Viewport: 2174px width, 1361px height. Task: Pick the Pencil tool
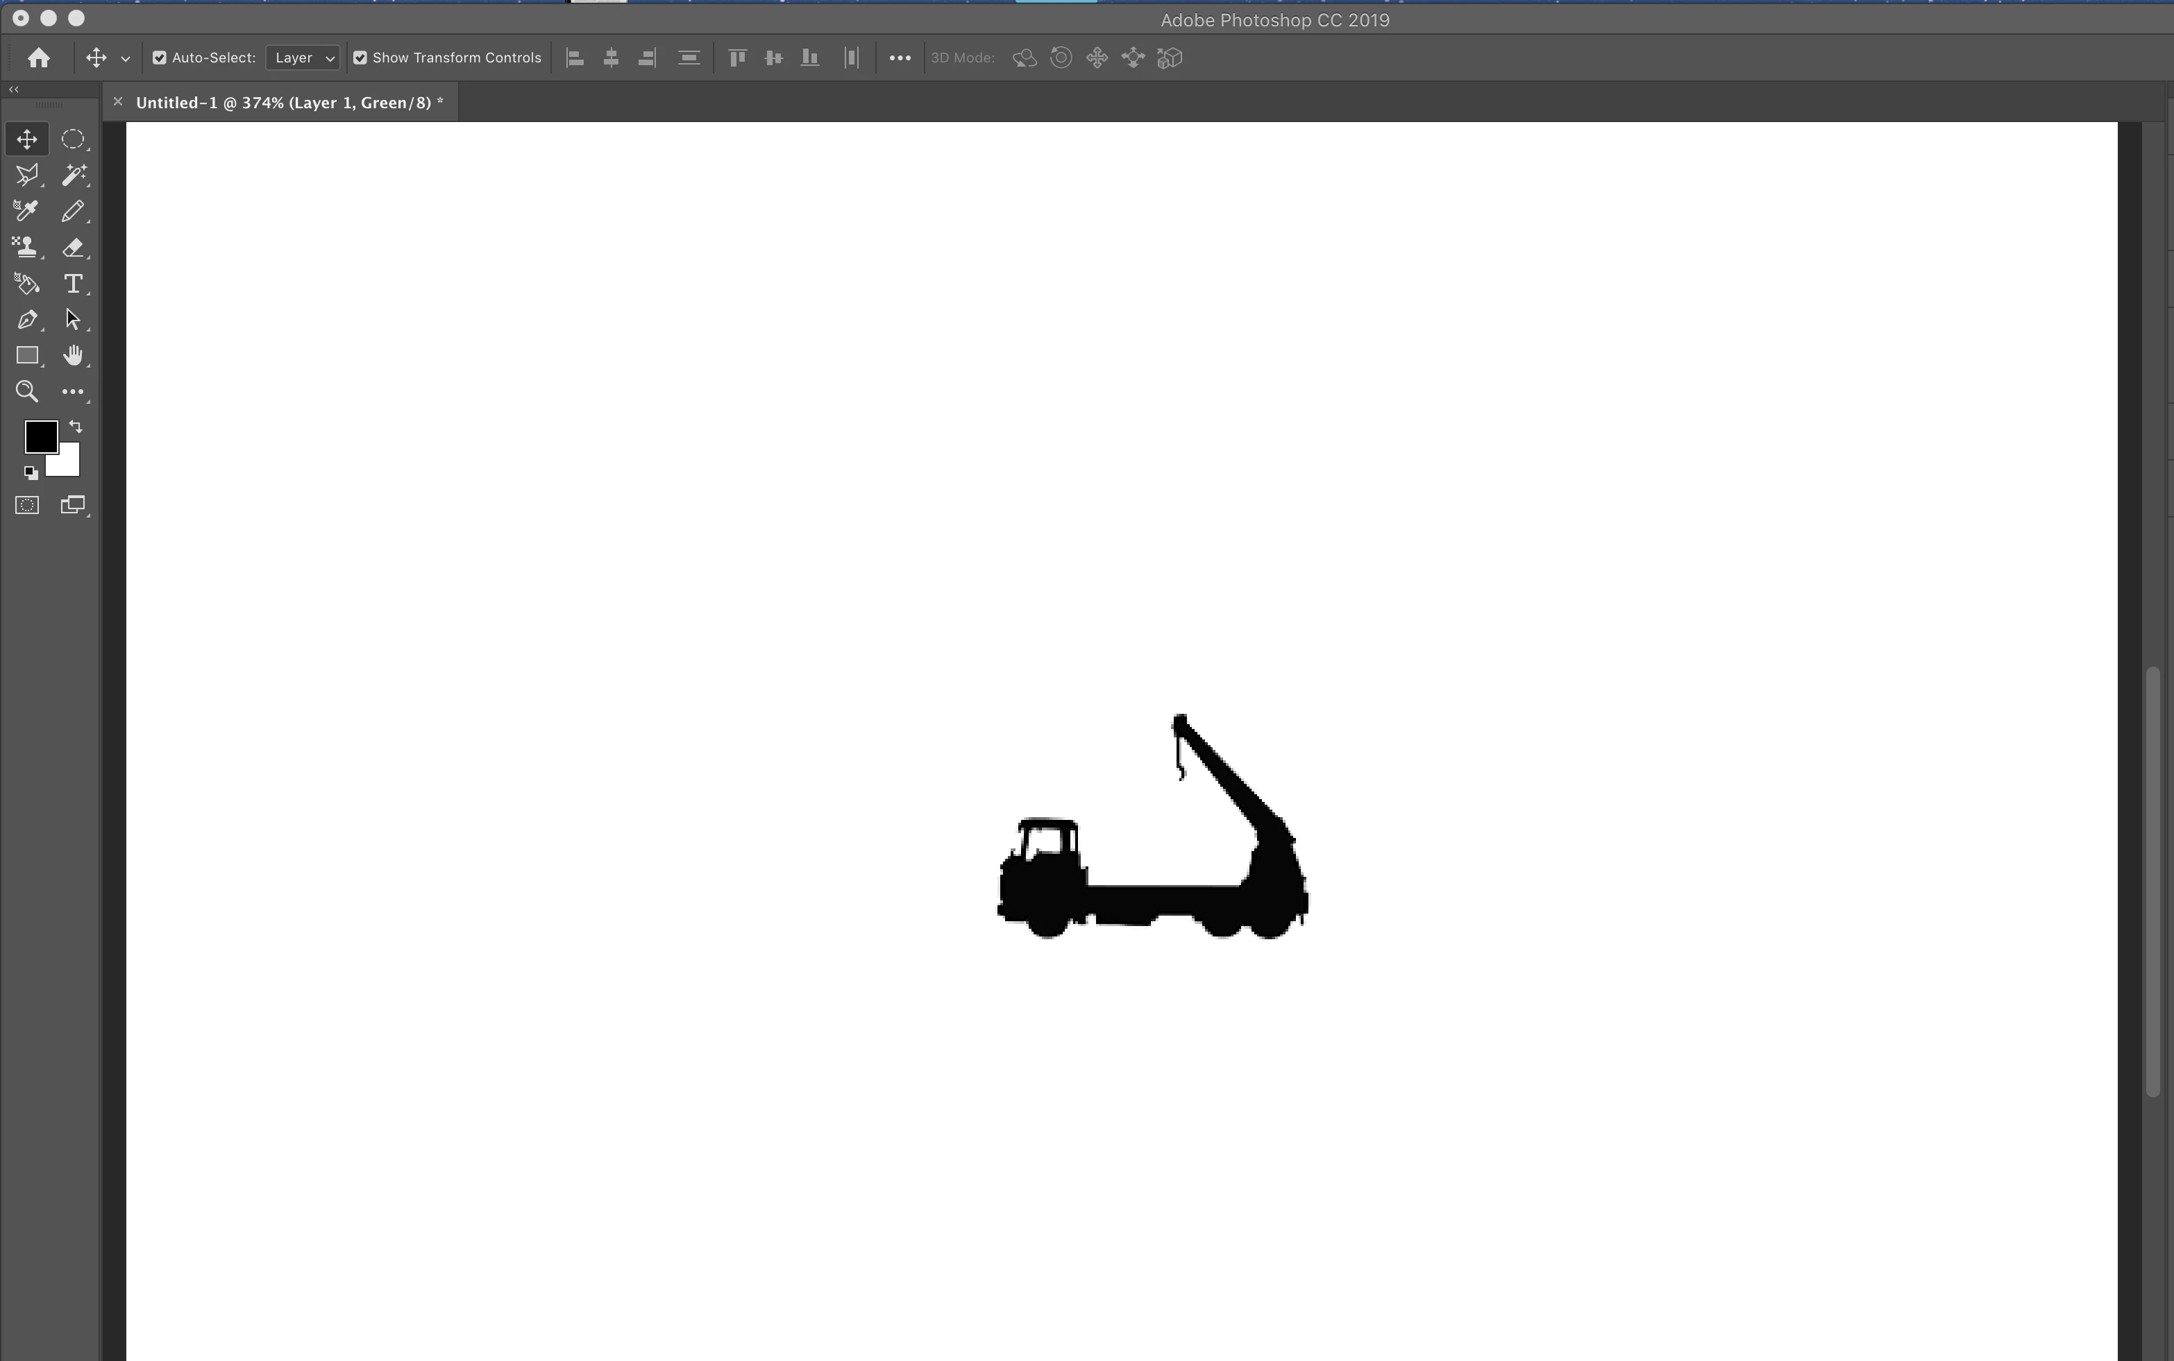click(73, 212)
